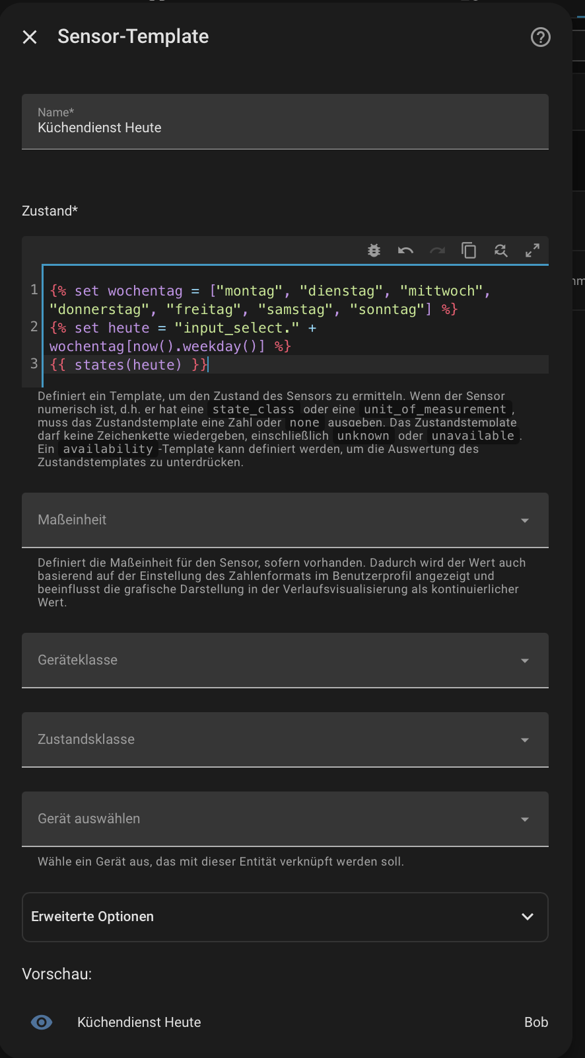Undo the last template edit
This screenshot has height=1058, width=585.
(x=405, y=251)
